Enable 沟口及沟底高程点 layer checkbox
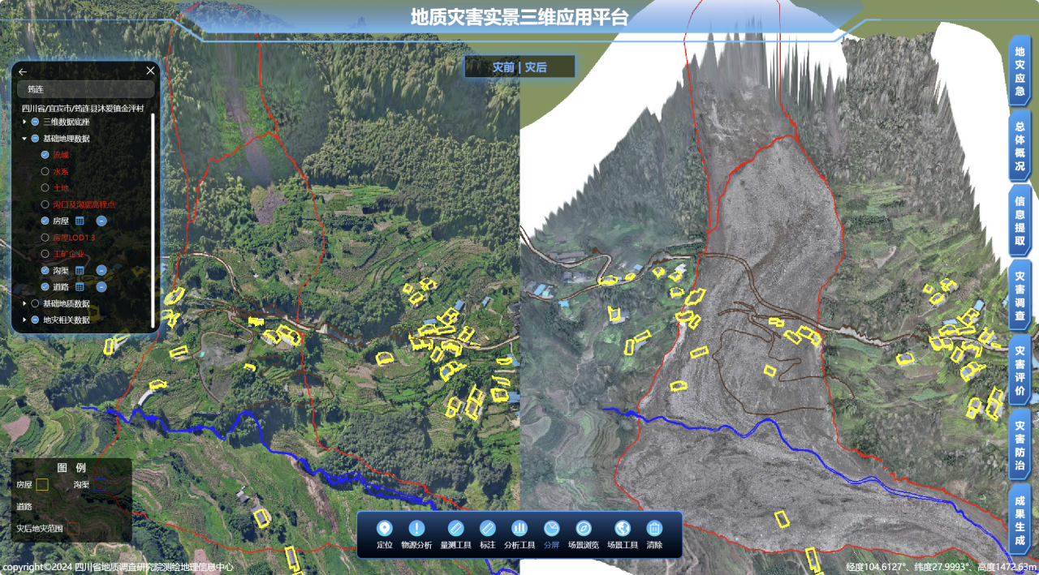 (x=45, y=204)
